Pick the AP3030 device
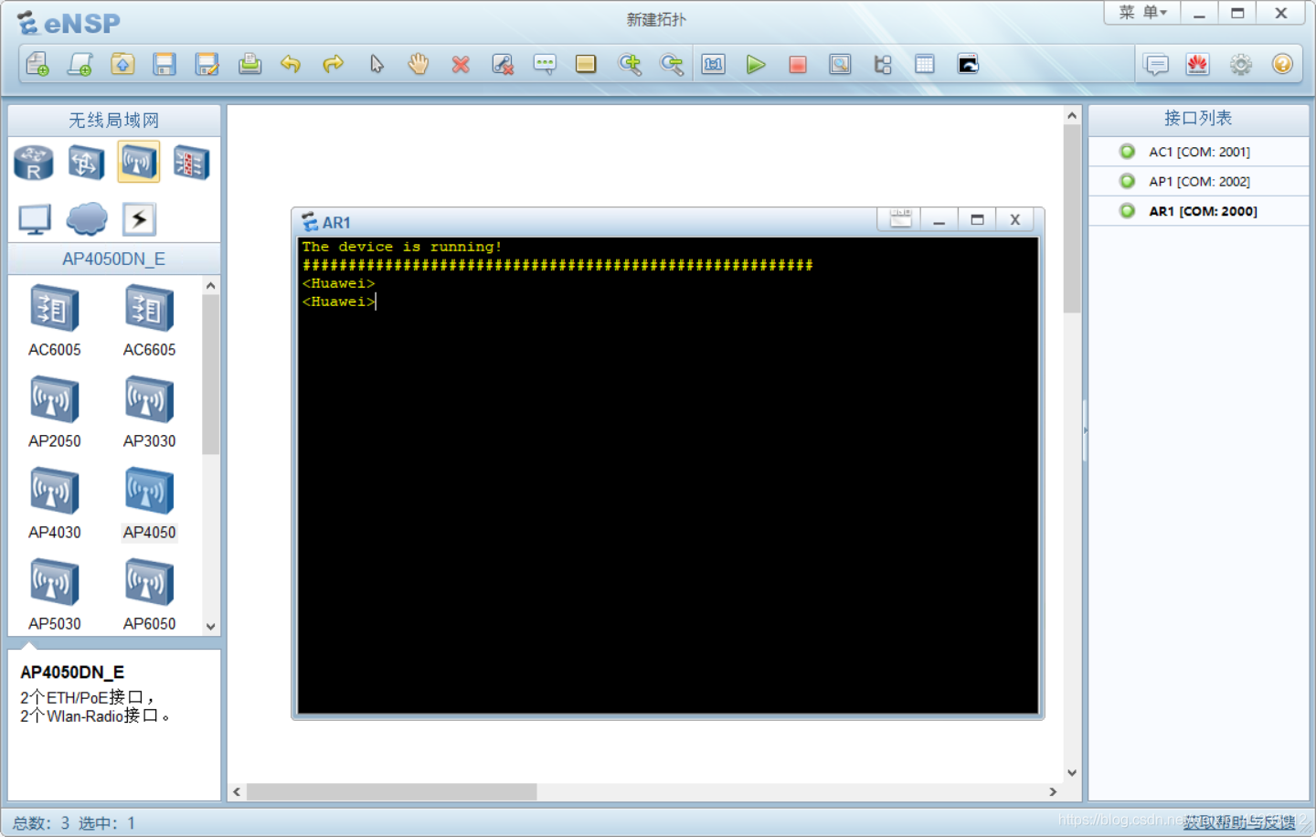This screenshot has height=837, width=1316. 149,412
